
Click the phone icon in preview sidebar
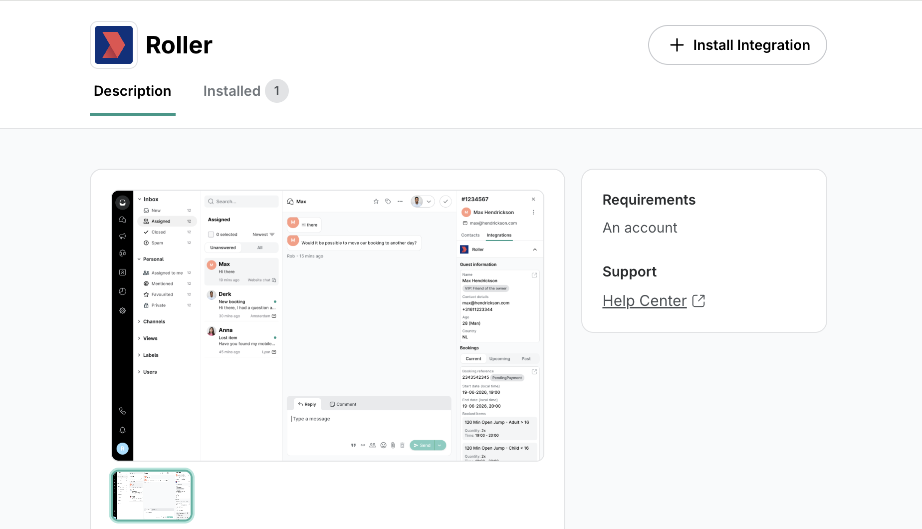pos(122,411)
